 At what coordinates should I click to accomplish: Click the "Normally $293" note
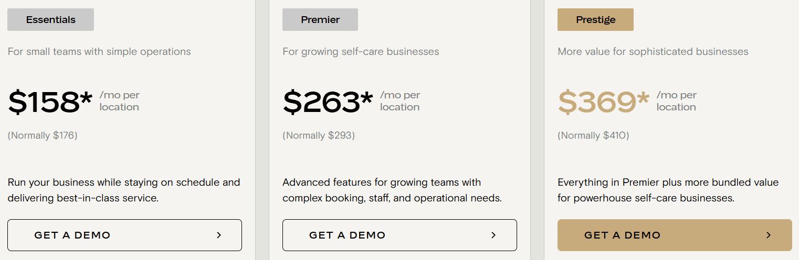point(319,135)
